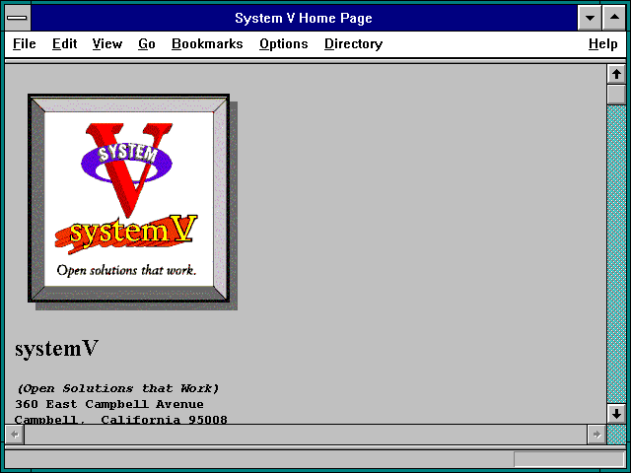Click the vertical scrollbar track below thumb
This screenshot has height=473, width=631.
616,254
